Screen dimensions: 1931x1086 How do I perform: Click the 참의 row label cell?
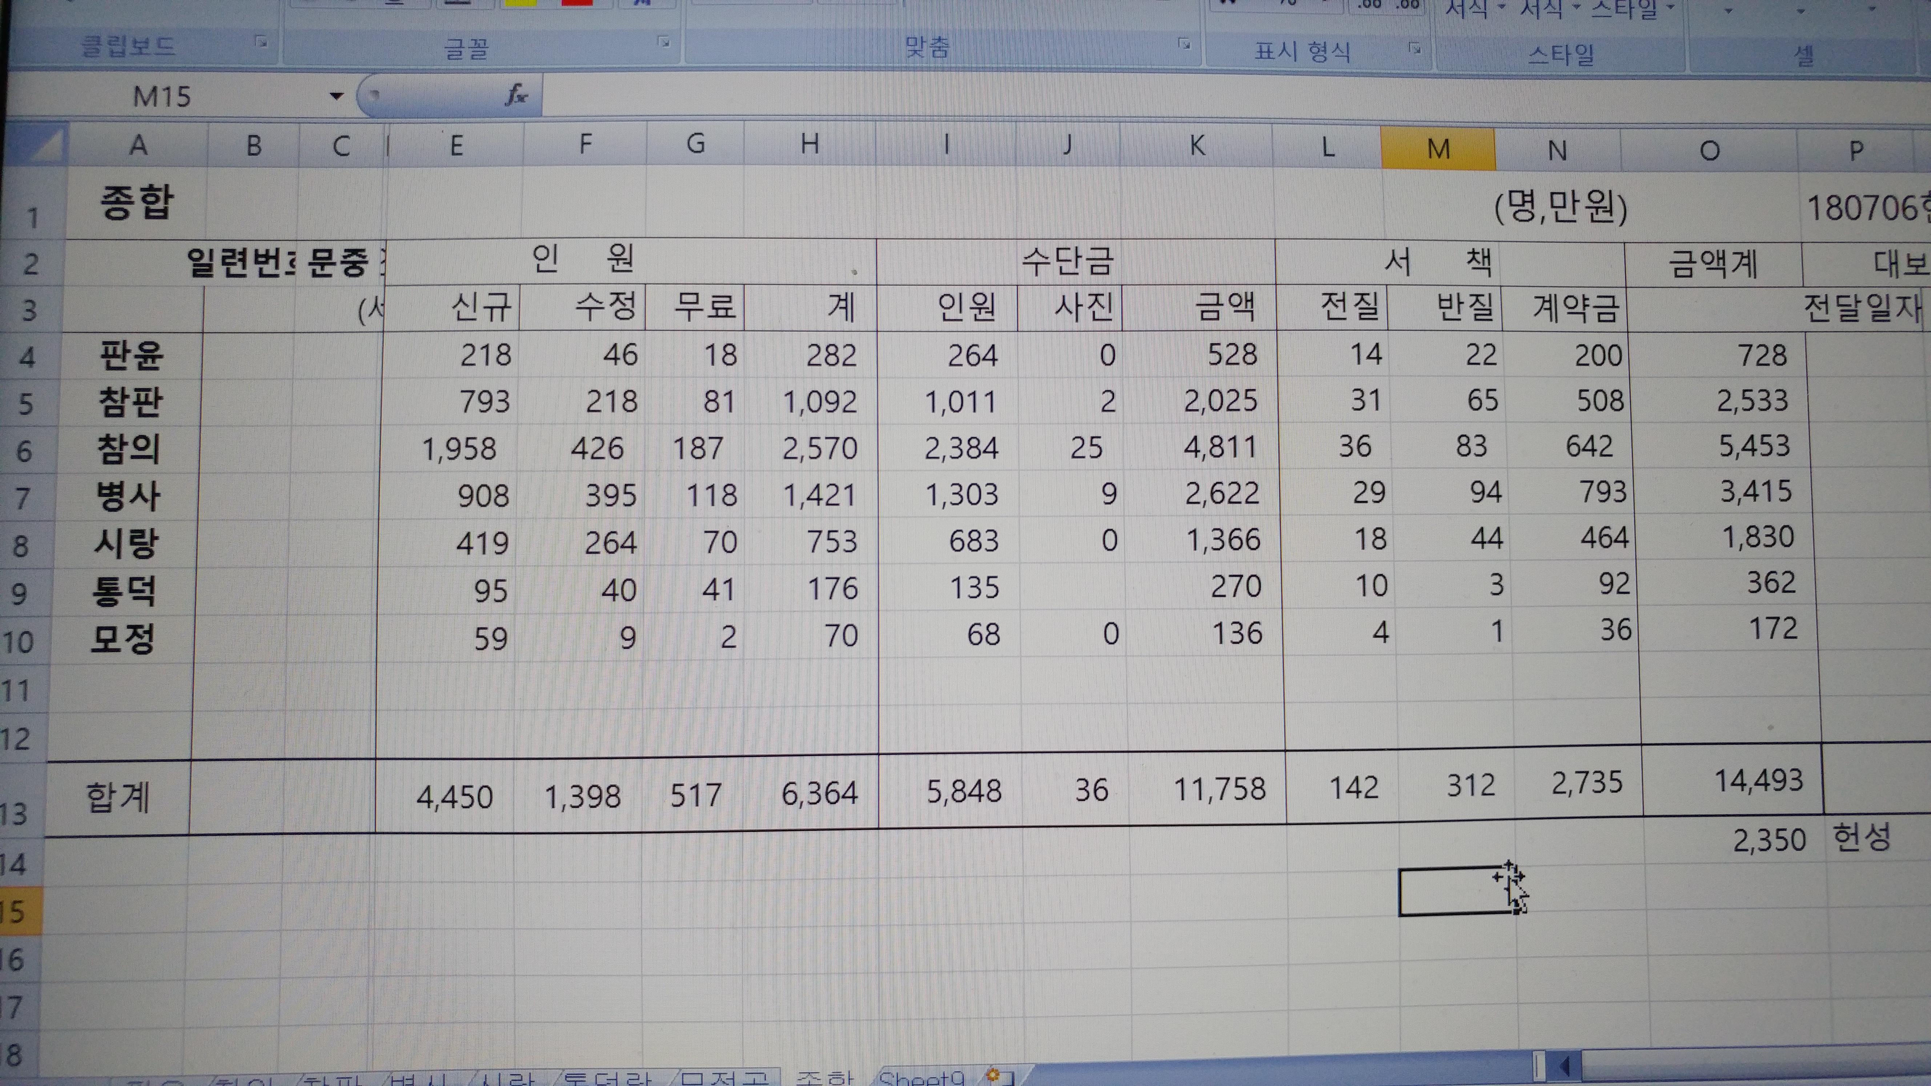click(x=129, y=449)
